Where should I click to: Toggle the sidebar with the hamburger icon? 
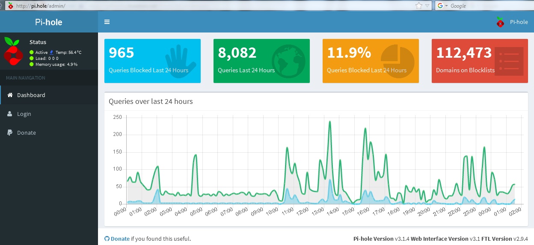[x=107, y=22]
